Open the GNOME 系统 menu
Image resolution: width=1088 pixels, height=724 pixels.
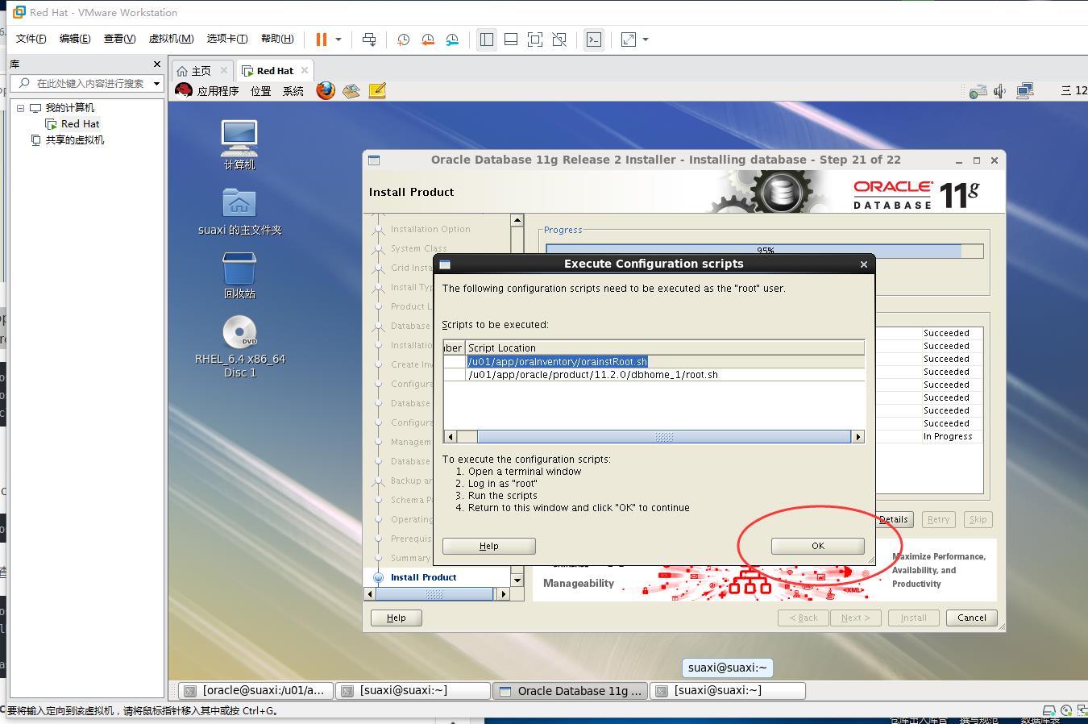click(293, 91)
